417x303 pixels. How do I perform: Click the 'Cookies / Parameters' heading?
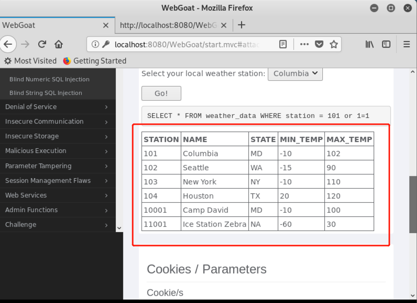[x=206, y=269]
